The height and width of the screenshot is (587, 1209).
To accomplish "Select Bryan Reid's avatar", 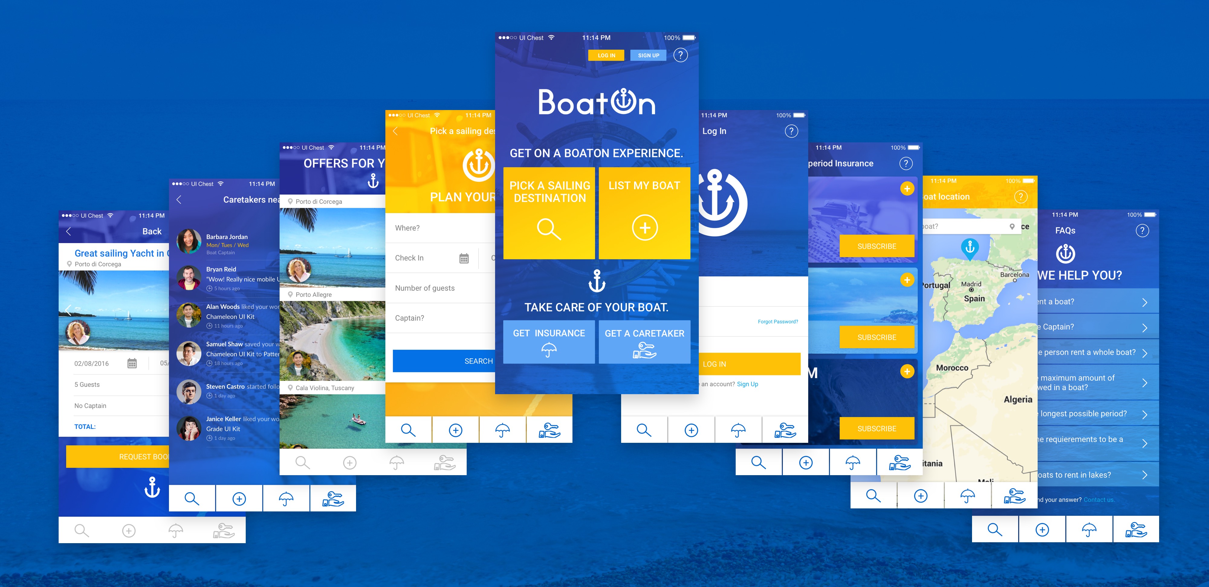I will (x=189, y=278).
